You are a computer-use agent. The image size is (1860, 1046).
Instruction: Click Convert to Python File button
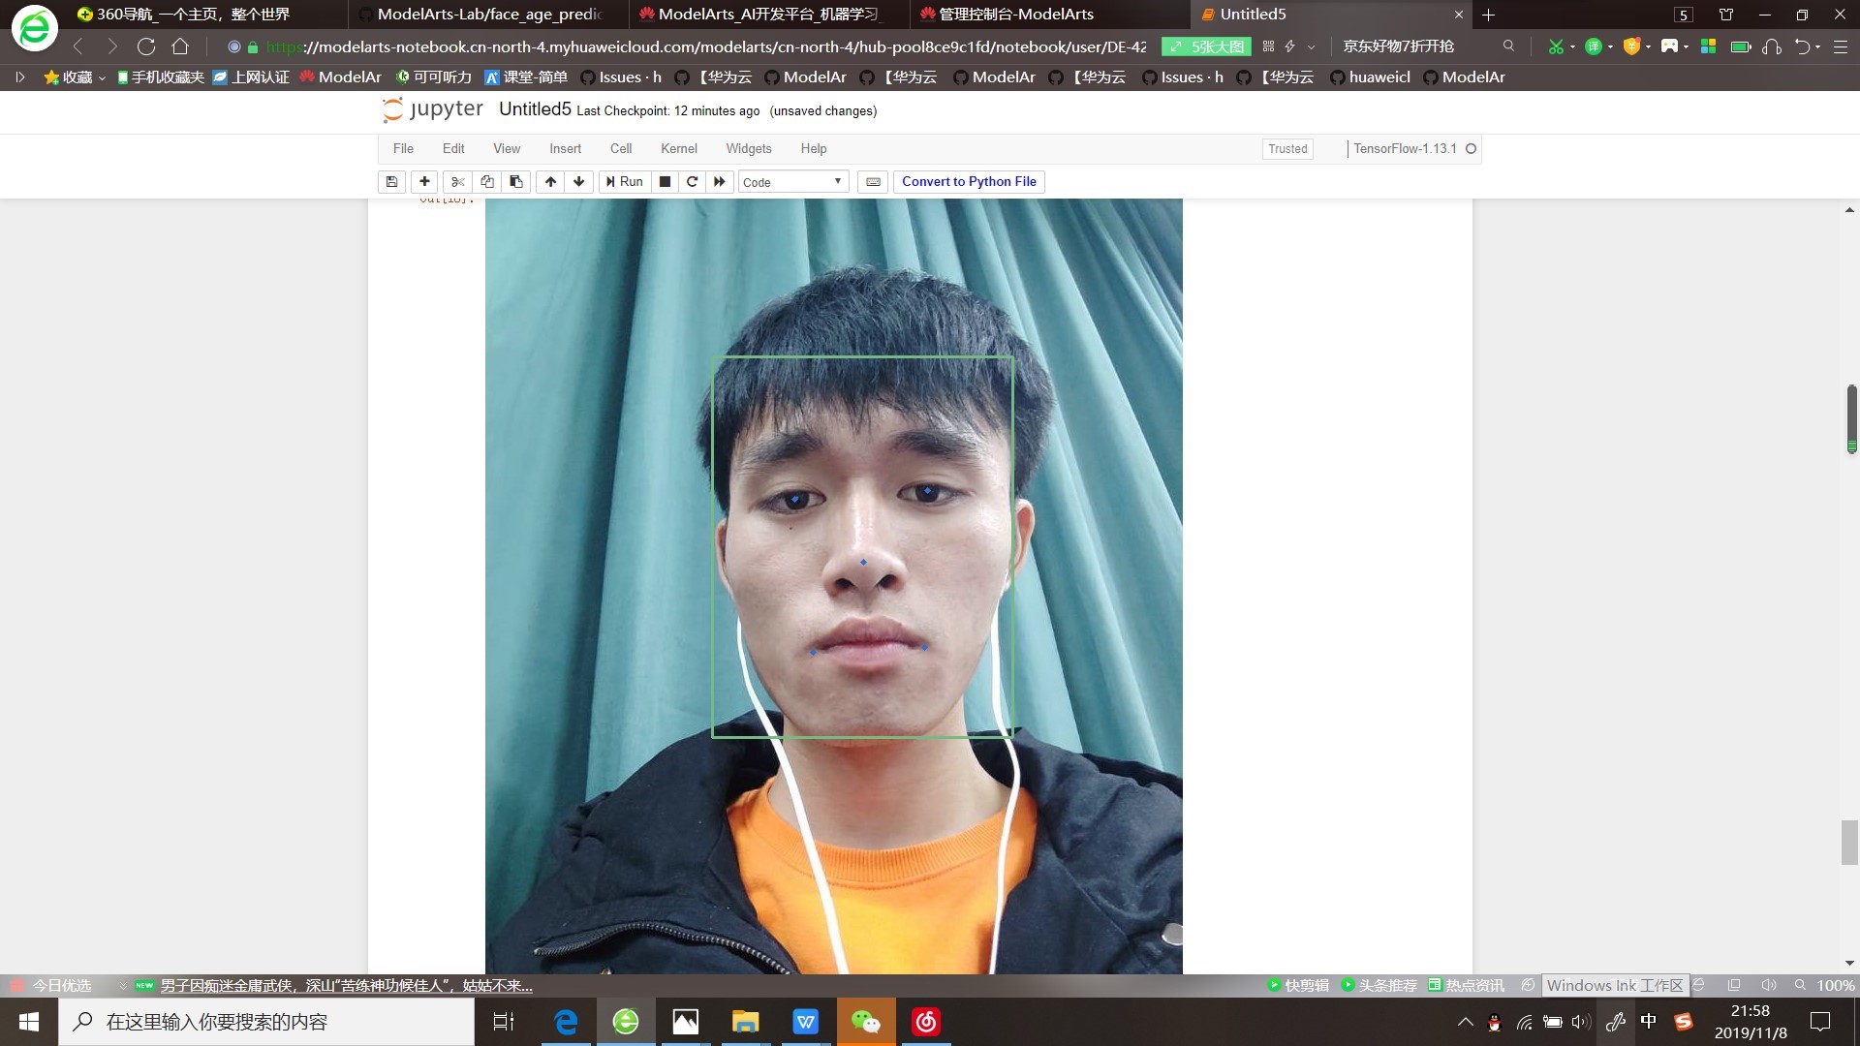[969, 182]
